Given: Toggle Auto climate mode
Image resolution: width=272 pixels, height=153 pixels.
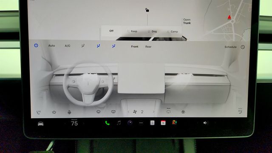Looking at the screenshot, I should [x=51, y=45].
